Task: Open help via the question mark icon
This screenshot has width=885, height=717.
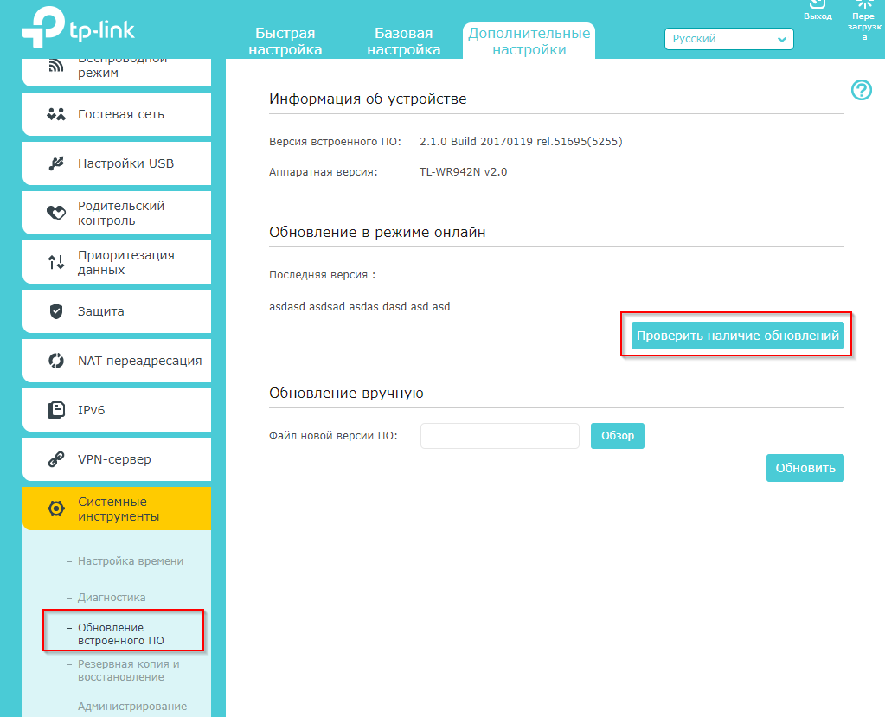Action: [861, 90]
